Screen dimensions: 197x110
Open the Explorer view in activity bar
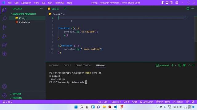pyautogui.click(x=4, y=10)
